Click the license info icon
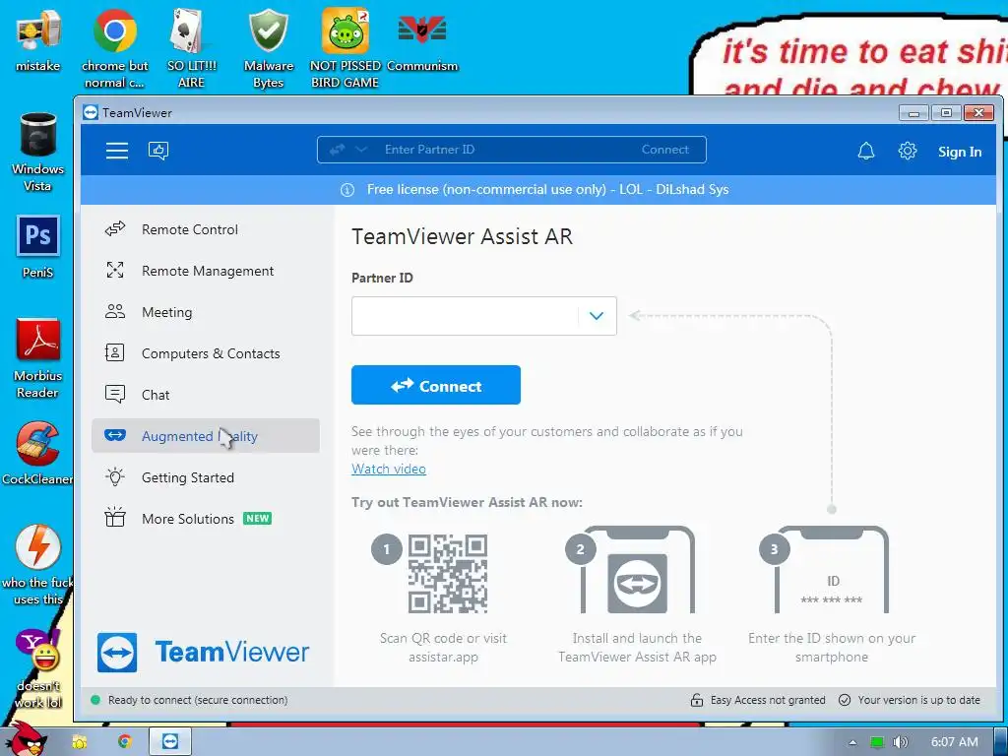 point(347,190)
